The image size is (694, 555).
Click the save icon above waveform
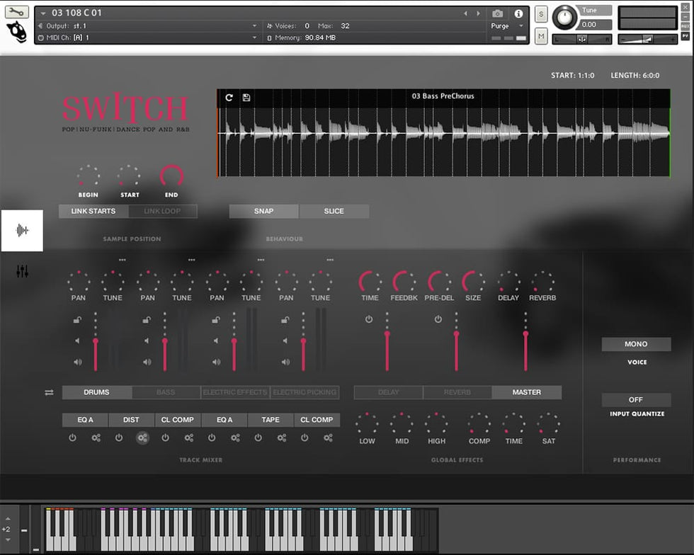click(246, 97)
